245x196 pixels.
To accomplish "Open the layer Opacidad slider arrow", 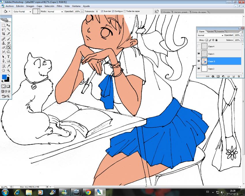I will click(x=242, y=35).
